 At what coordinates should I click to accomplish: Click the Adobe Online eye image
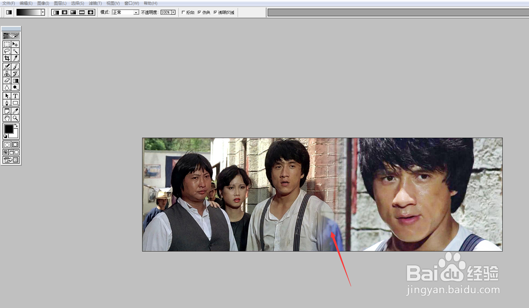click(x=11, y=36)
